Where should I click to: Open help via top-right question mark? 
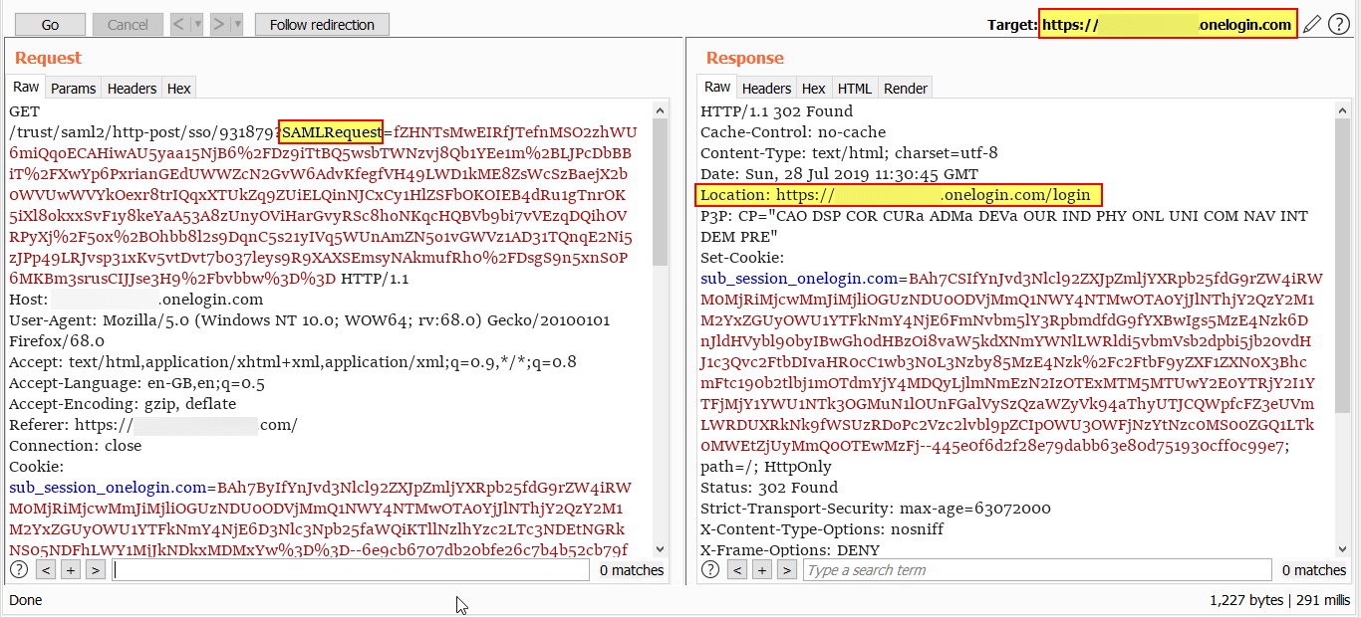click(1338, 24)
